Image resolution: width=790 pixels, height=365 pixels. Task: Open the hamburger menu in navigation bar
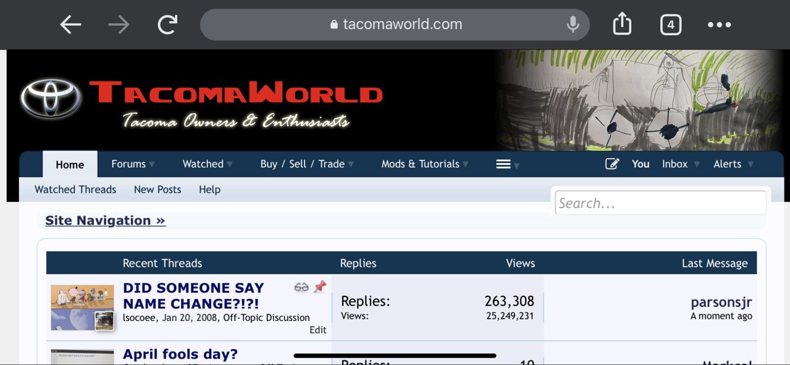coord(503,164)
